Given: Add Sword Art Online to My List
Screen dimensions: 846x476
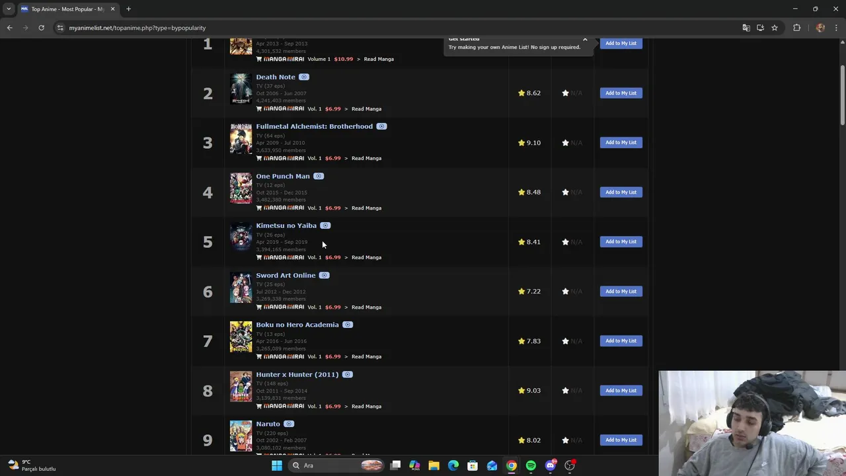Looking at the screenshot, I should (x=621, y=292).
